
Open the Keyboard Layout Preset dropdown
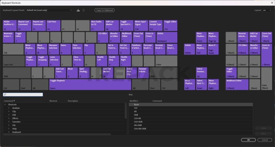coord(49,10)
